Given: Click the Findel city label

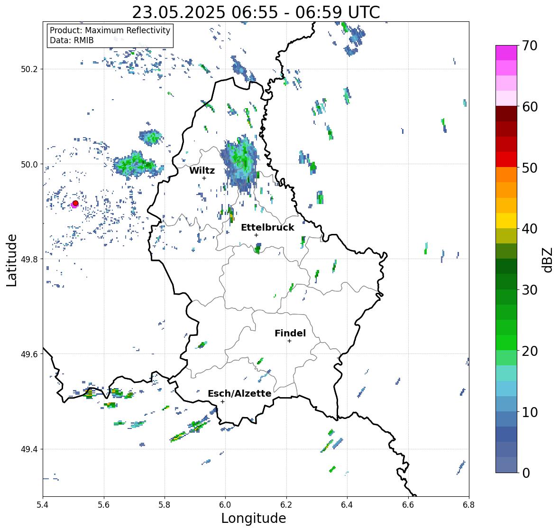Looking at the screenshot, I should pyautogui.click(x=290, y=333).
